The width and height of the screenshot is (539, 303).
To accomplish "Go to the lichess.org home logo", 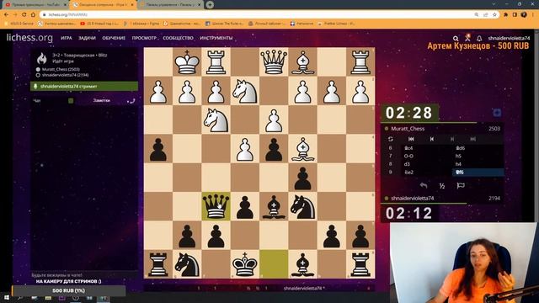I will [29, 38].
